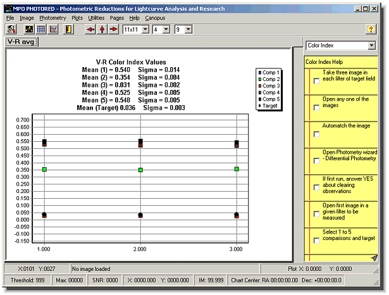Expand the 11x11 aperture size dropdown
Screen dimensions: 389x295
click(x=145, y=30)
